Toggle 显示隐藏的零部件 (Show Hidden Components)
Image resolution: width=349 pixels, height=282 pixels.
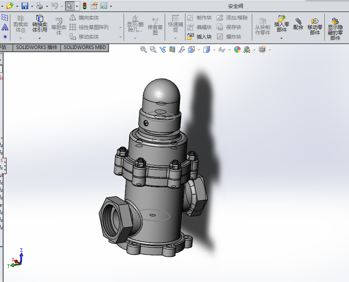tap(335, 28)
